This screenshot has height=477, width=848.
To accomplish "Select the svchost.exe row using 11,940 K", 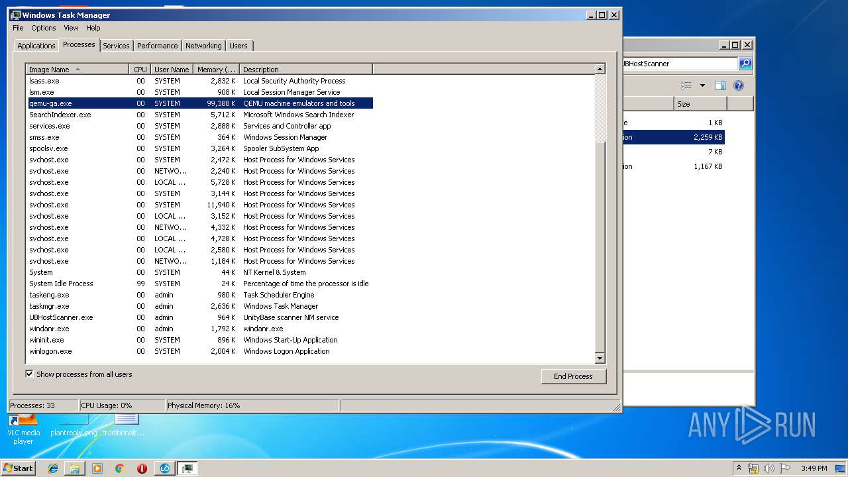I will point(199,205).
